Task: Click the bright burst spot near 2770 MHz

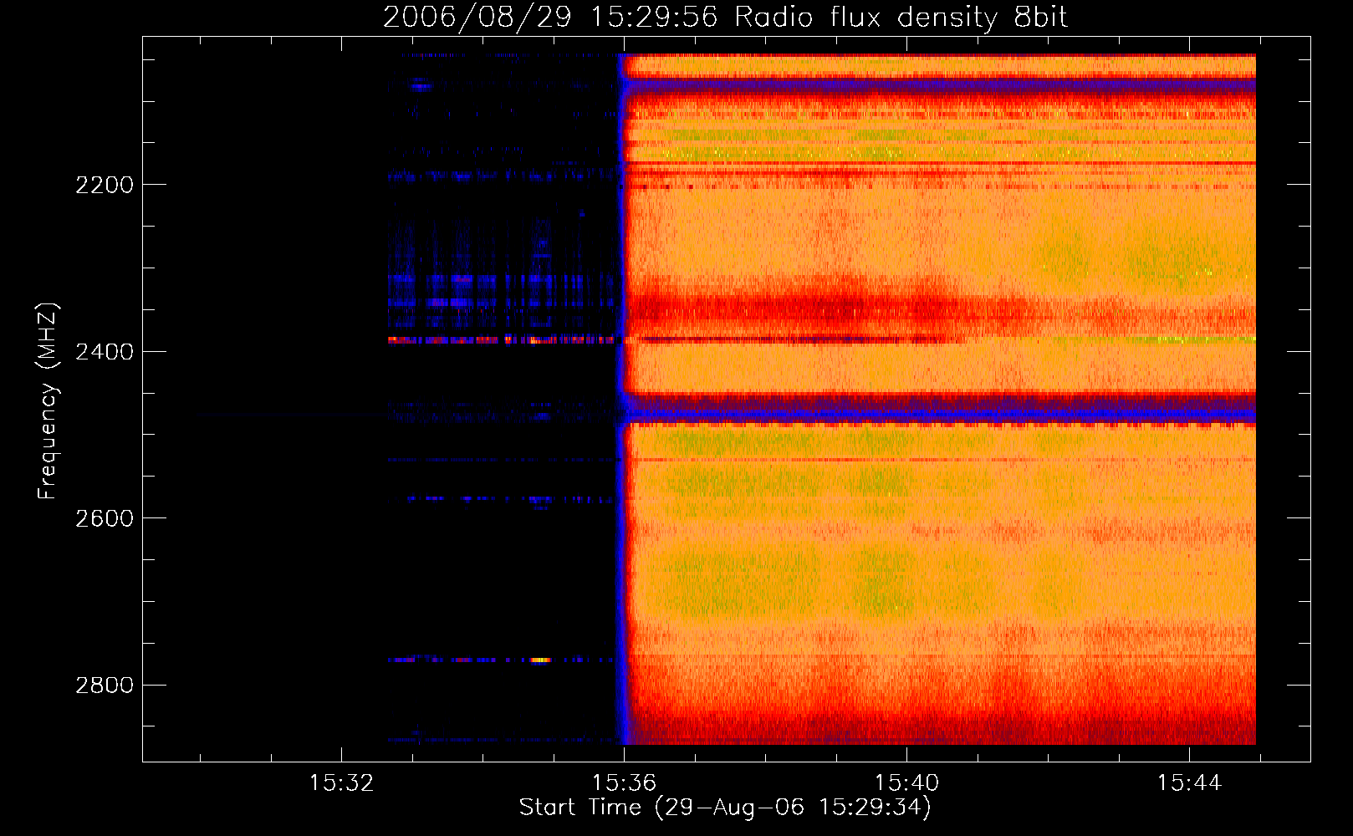Action: pyautogui.click(x=541, y=660)
